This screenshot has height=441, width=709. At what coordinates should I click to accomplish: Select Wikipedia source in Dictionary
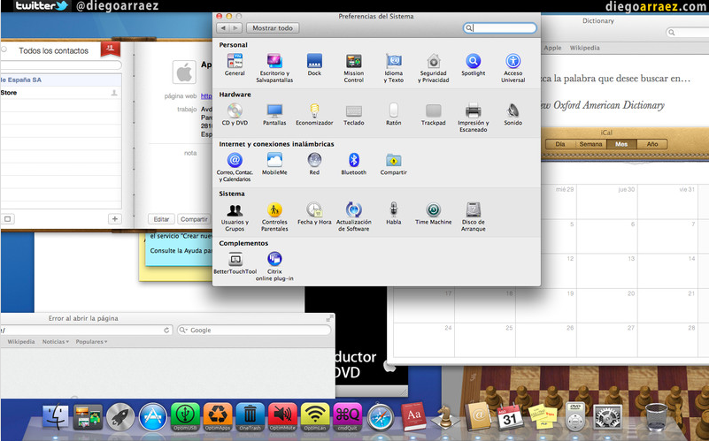point(585,48)
